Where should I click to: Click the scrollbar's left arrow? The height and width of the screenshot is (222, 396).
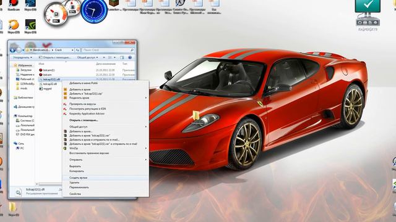point(37,184)
